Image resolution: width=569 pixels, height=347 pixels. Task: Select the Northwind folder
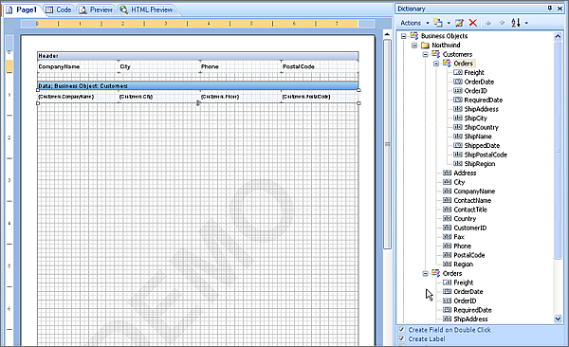pyautogui.click(x=446, y=45)
